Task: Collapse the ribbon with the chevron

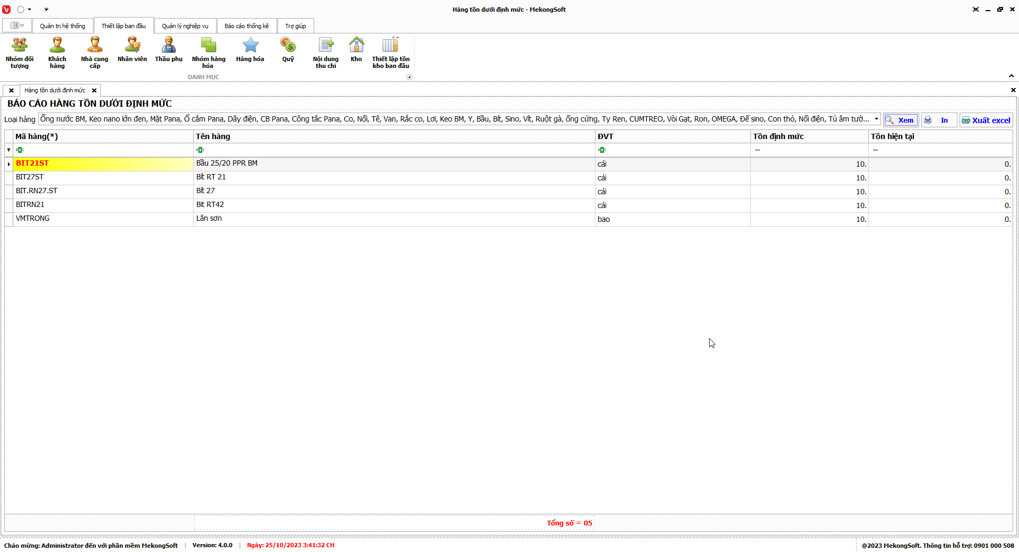Action: pos(1012,76)
